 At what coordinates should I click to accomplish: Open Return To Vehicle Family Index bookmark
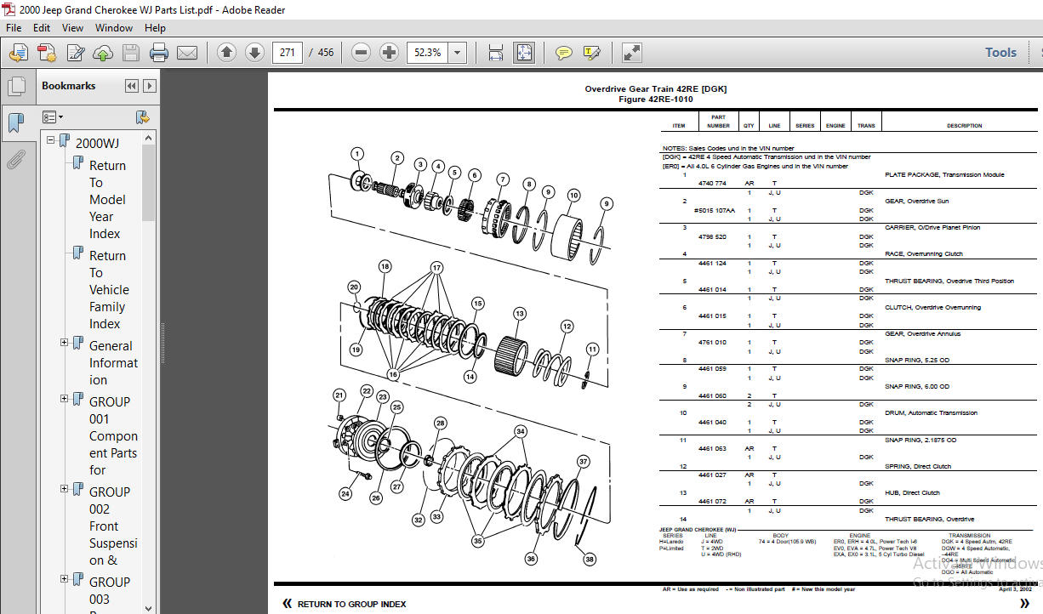[109, 290]
